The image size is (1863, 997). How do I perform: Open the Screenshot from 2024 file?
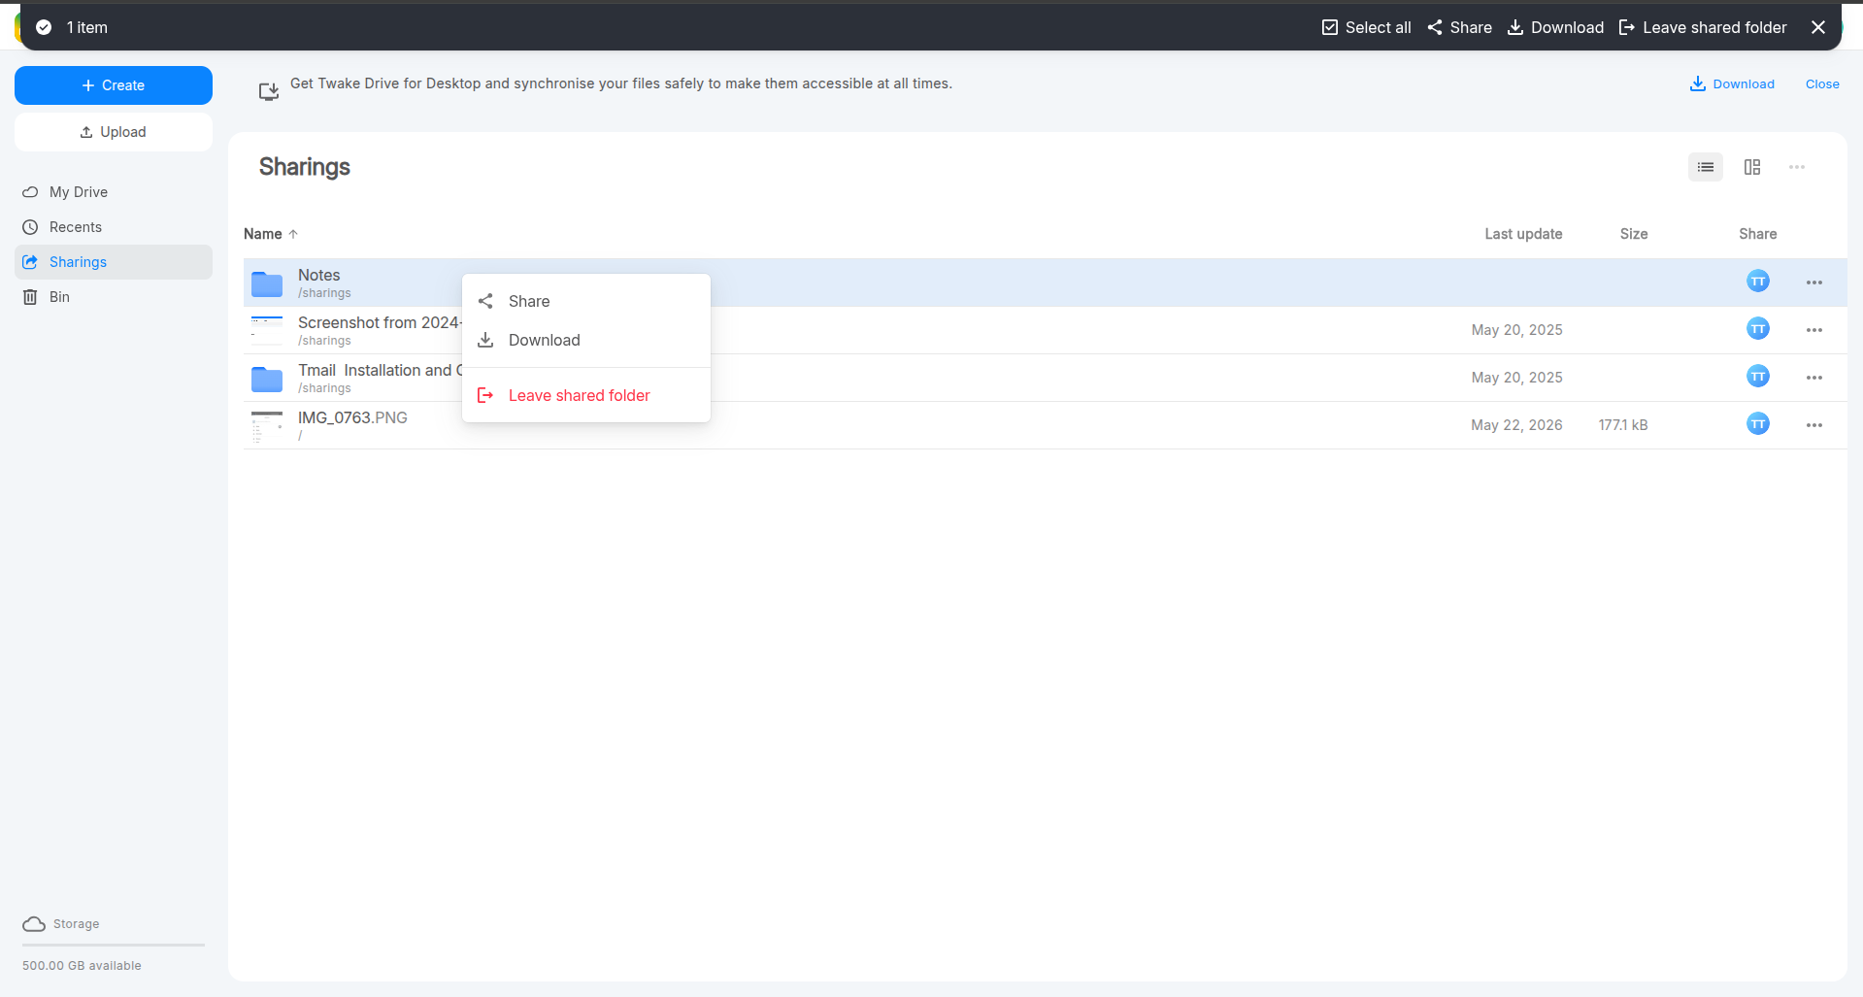(379, 322)
